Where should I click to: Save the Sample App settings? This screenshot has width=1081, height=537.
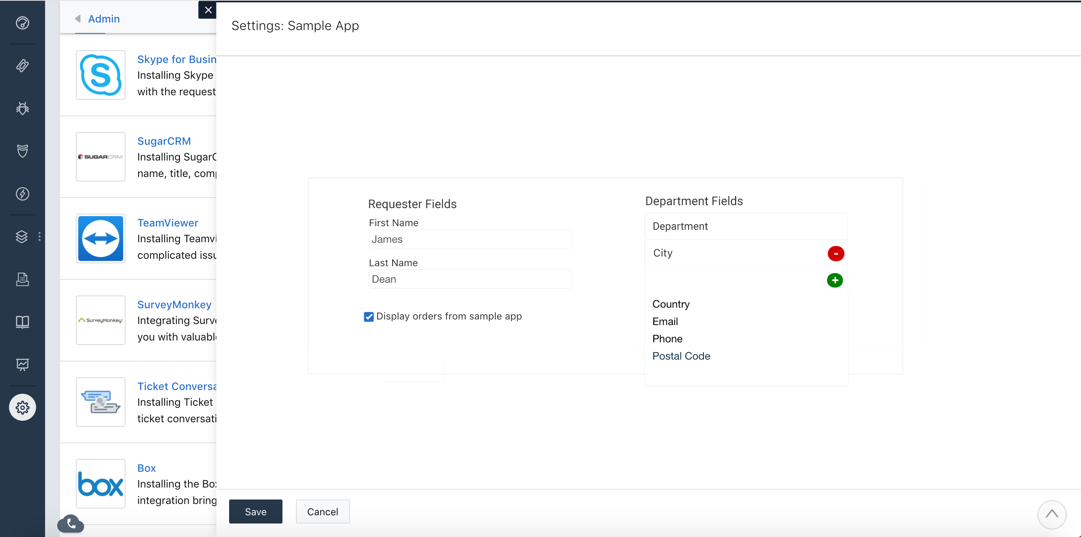[256, 511]
